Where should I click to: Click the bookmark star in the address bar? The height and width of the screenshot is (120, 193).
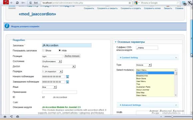(x=130, y=3)
